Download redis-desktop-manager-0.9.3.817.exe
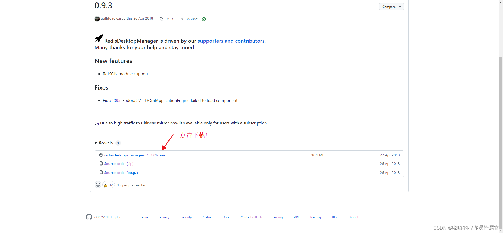 pos(135,155)
